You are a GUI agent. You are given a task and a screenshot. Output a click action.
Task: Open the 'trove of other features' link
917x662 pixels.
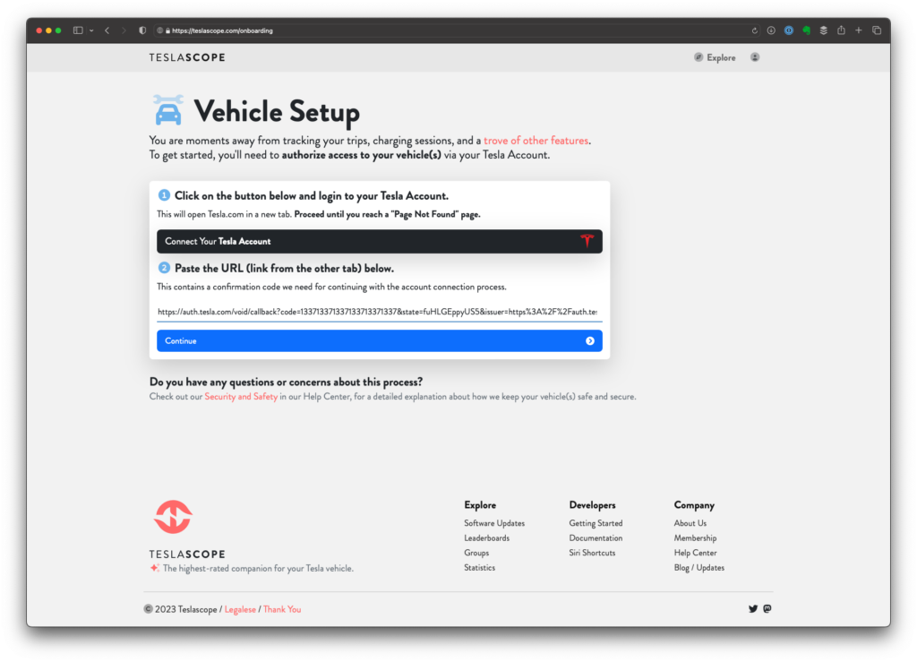535,140
